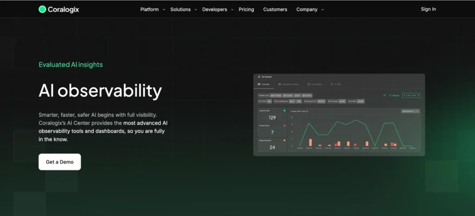Select the Overview tab in AI Center
This screenshot has width=475, height=216.
coord(263,84)
